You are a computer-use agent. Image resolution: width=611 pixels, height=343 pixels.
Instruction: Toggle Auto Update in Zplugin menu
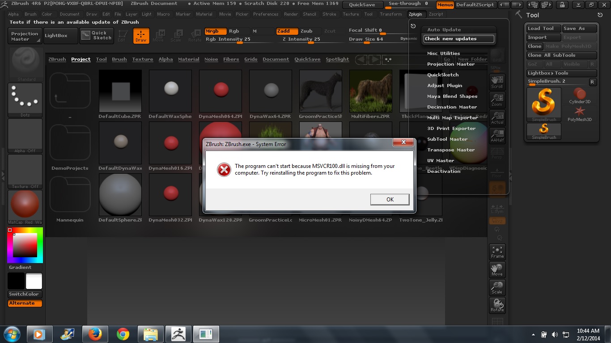(x=459, y=30)
